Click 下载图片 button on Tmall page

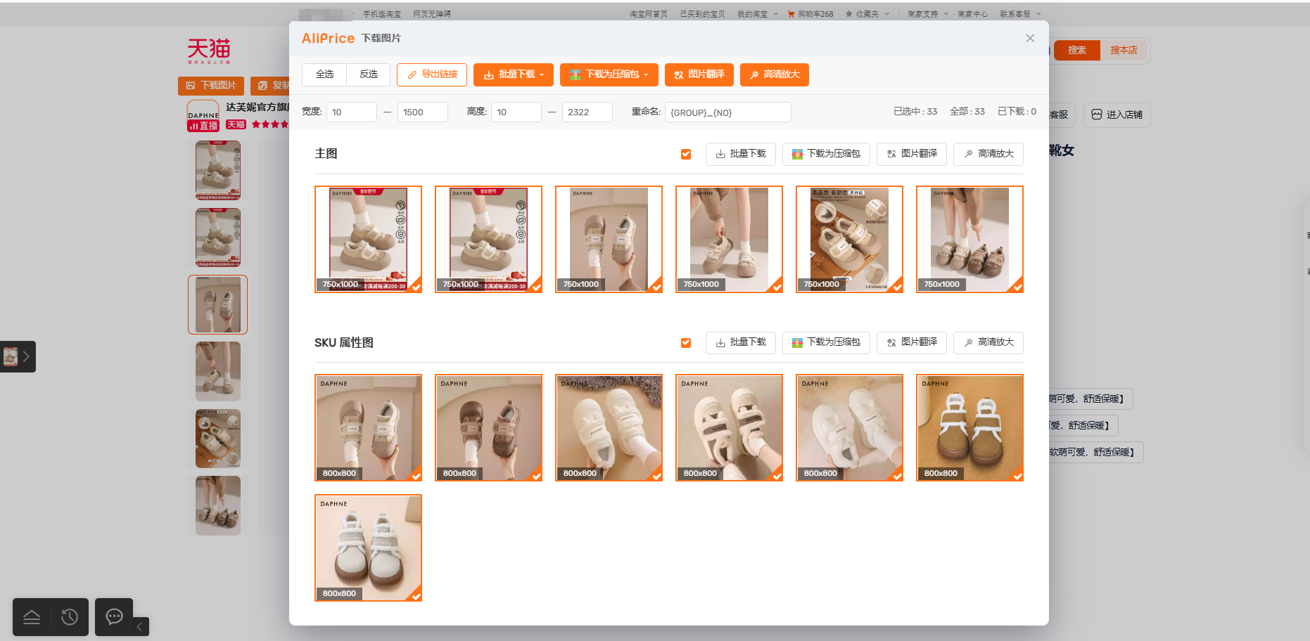pyautogui.click(x=211, y=86)
